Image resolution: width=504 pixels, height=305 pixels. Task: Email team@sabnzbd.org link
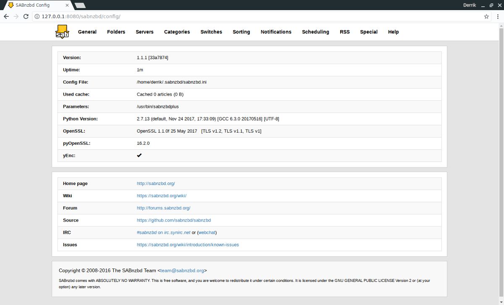tap(182, 271)
